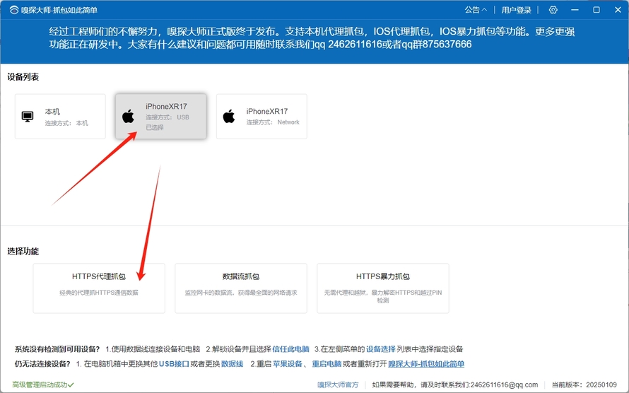This screenshot has height=393, width=629.
Task: Collapse the 公告 announcement panel
Action: (476, 10)
